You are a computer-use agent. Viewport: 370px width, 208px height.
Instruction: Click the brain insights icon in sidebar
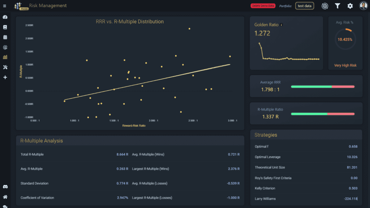[5, 47]
